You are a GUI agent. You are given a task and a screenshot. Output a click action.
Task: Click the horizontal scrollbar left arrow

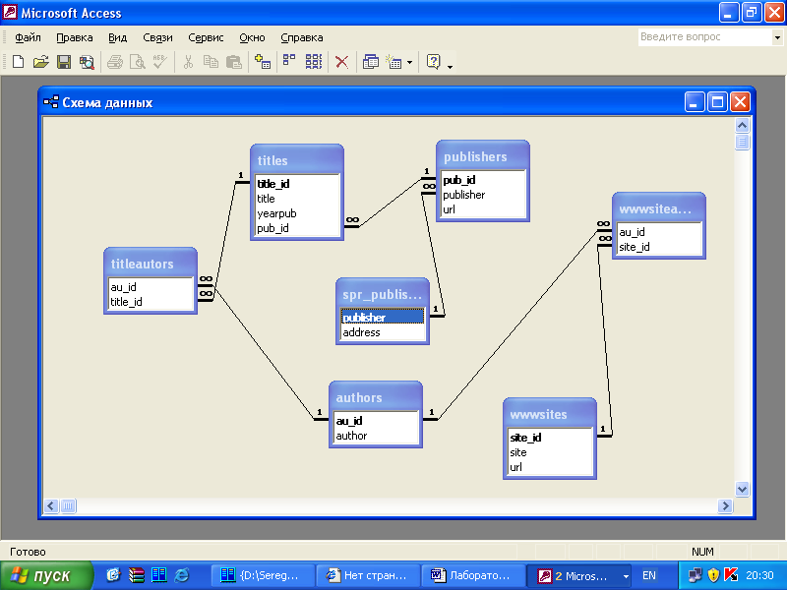[x=51, y=505]
